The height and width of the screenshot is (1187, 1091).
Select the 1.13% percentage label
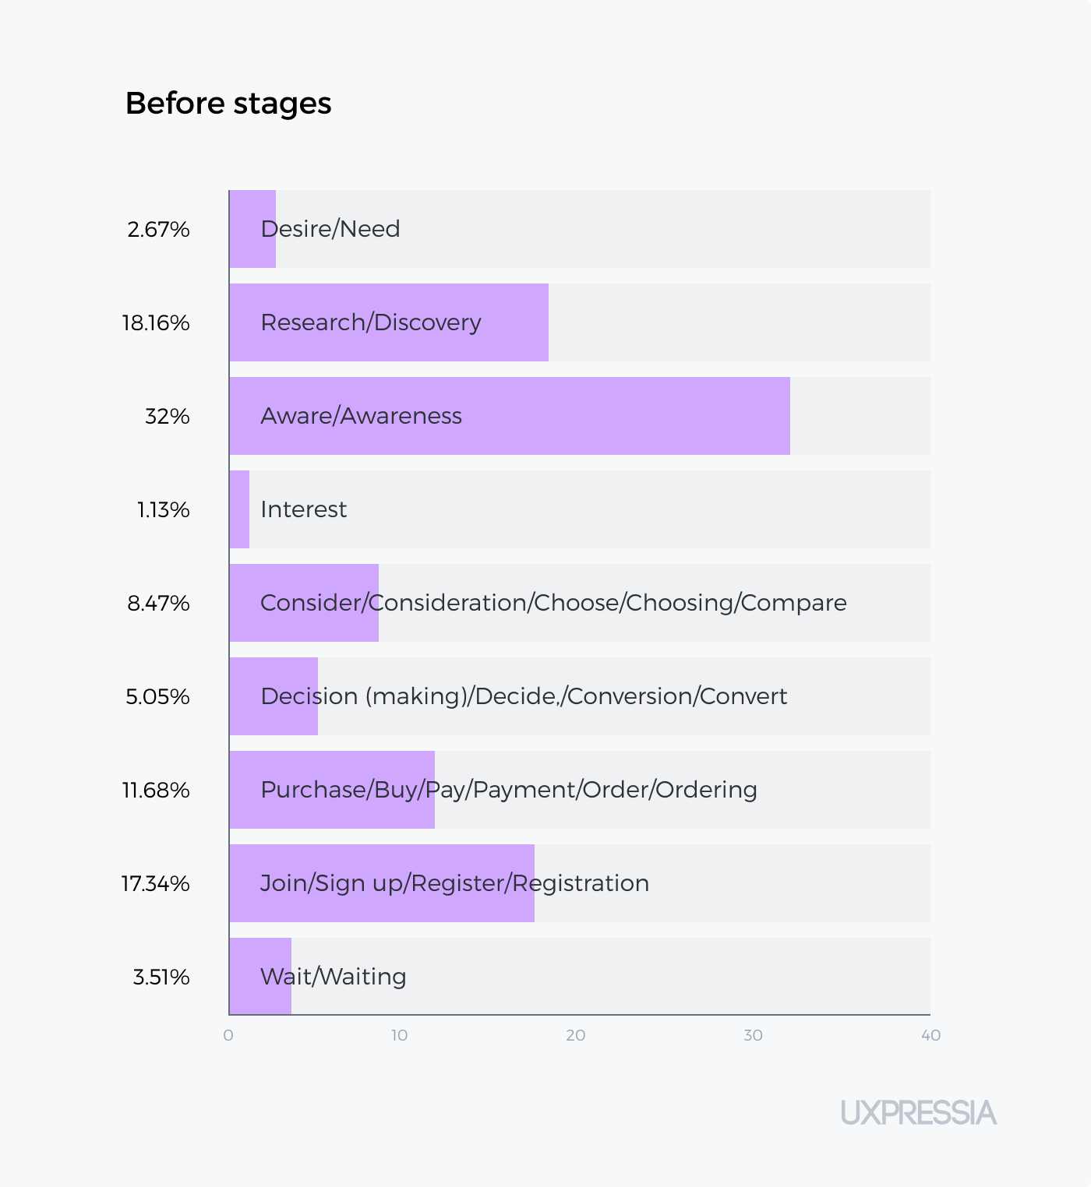click(164, 509)
